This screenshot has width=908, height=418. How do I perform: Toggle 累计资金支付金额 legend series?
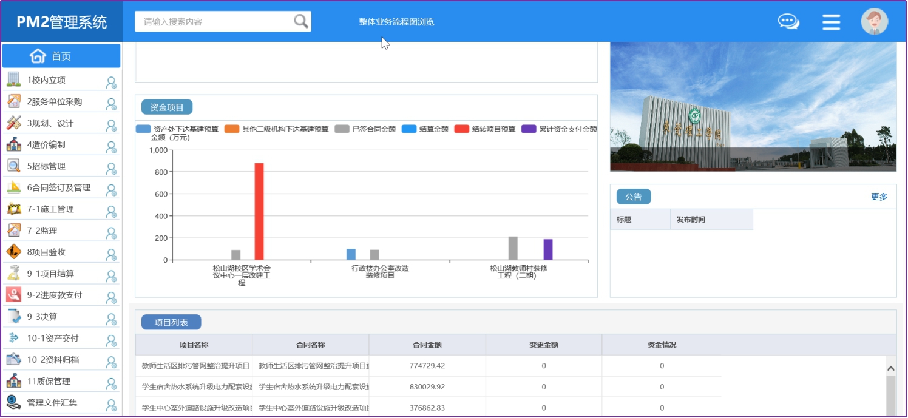click(x=560, y=129)
